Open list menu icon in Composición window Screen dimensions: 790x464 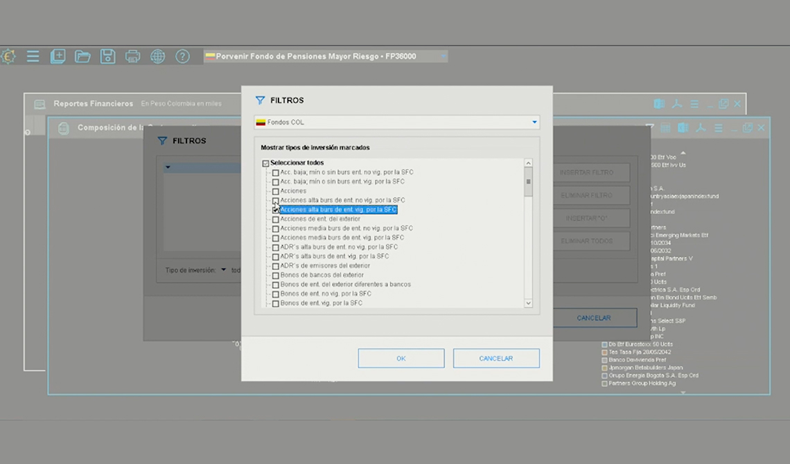pyautogui.click(x=719, y=128)
